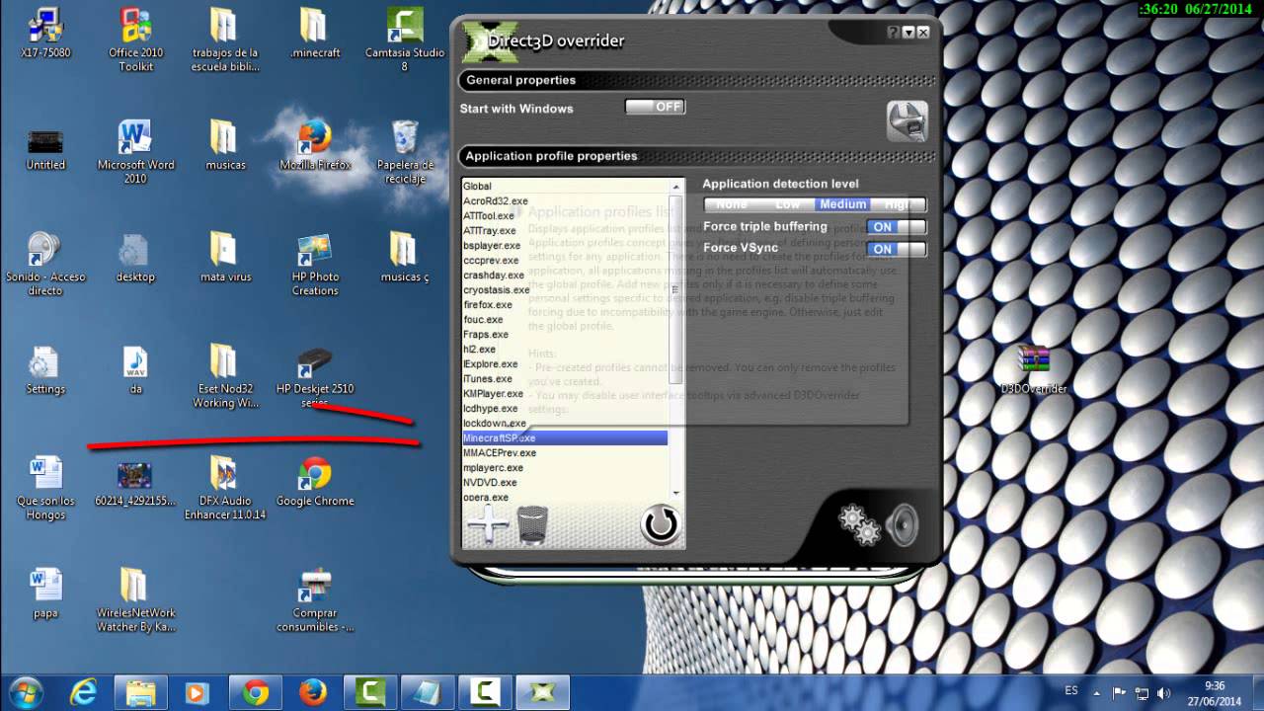Set detection level to High
The height and width of the screenshot is (711, 1264).
tap(898, 204)
